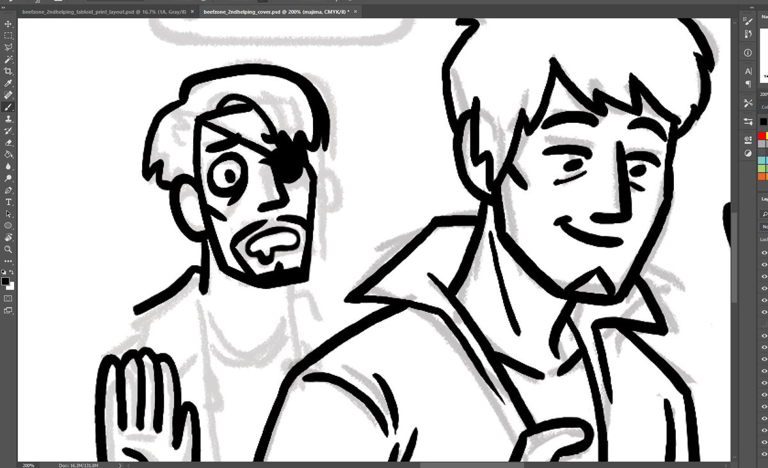Select the Brush tool

(8, 107)
